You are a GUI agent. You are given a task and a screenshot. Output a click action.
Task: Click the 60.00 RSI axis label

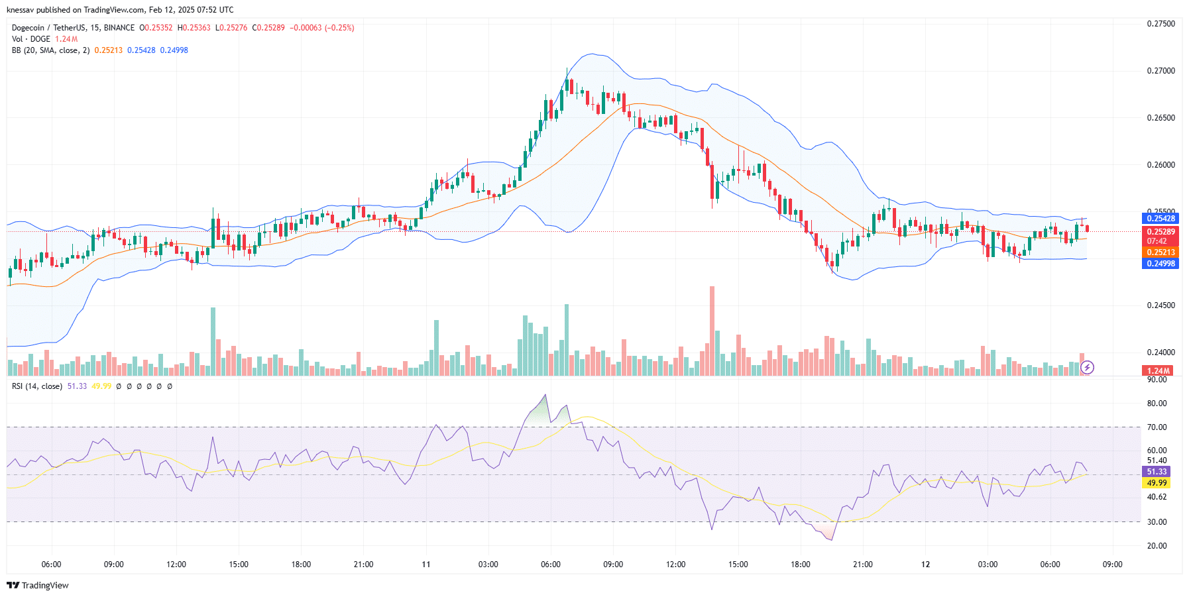pos(1157,451)
